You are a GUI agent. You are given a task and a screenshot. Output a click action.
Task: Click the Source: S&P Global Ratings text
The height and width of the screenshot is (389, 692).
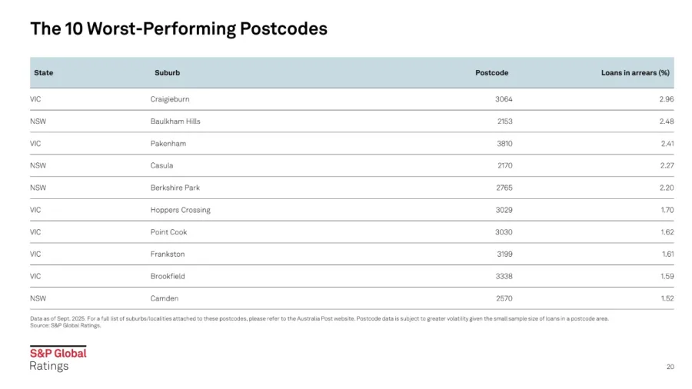pyautogui.click(x=65, y=325)
